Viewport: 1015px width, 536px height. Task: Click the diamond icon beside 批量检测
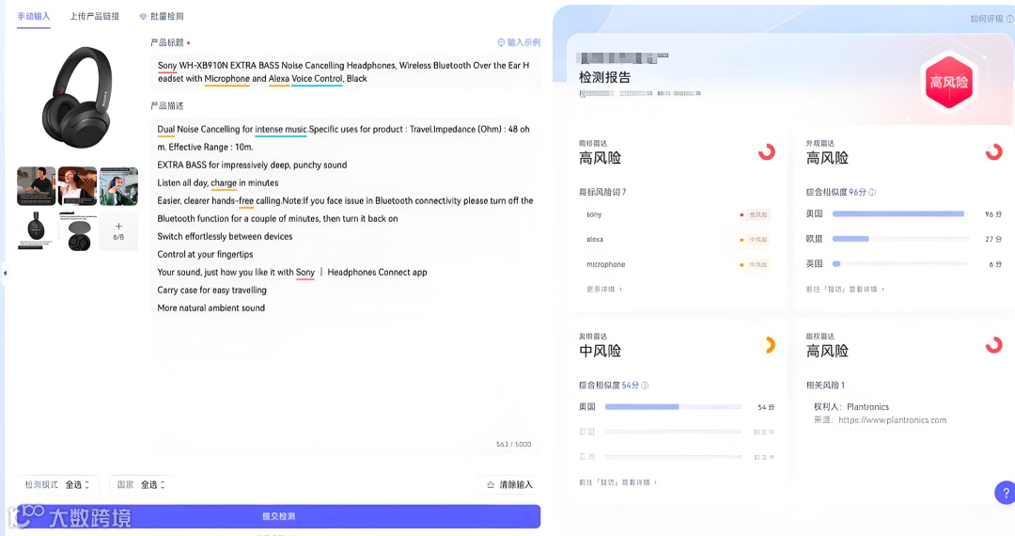click(x=143, y=16)
